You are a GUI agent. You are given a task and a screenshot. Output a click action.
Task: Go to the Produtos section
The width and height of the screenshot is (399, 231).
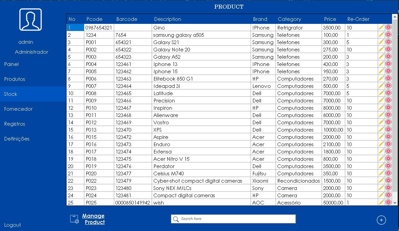pos(15,79)
